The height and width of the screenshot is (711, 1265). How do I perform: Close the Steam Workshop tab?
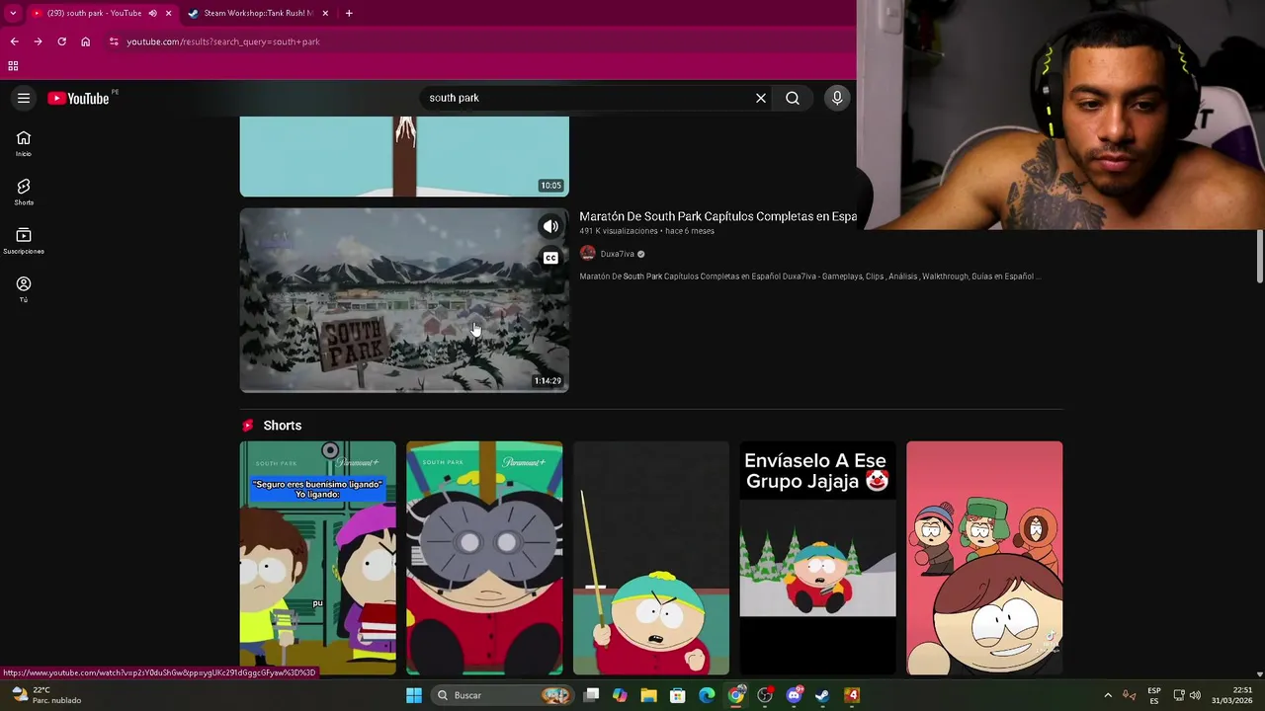point(325,13)
